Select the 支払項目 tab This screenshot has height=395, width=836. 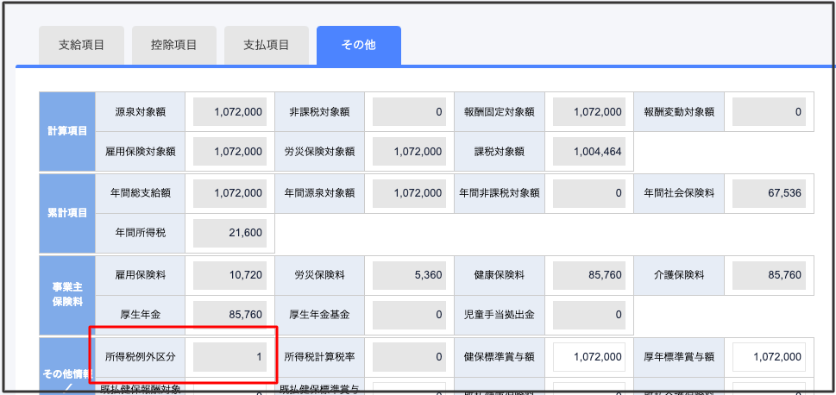point(266,45)
